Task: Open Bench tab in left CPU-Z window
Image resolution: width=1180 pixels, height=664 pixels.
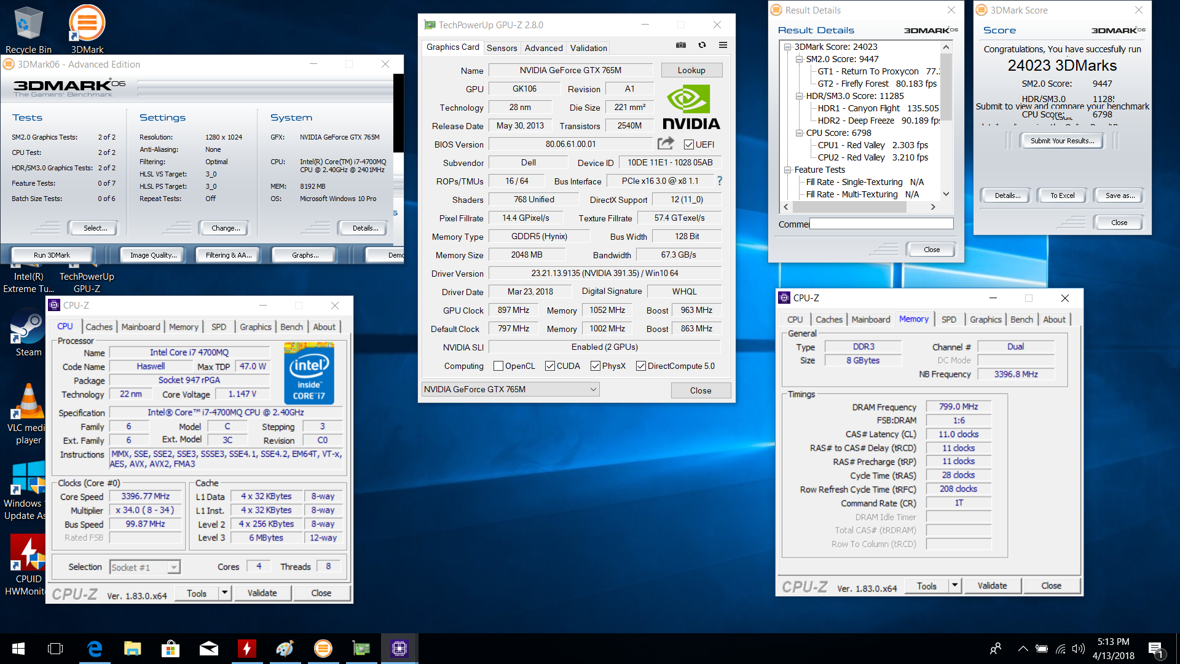Action: tap(292, 327)
